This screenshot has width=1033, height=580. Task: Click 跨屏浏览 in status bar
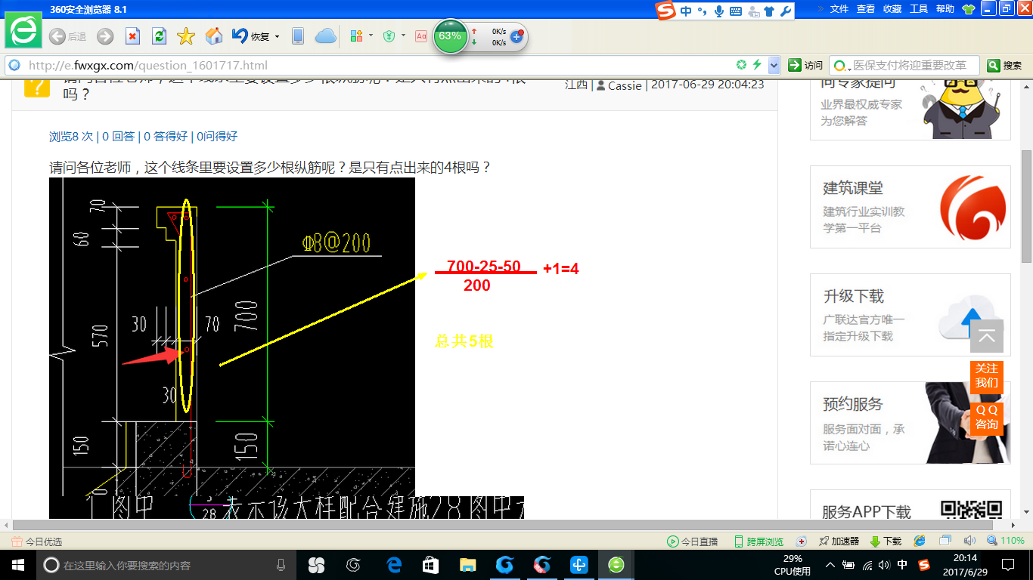(758, 541)
